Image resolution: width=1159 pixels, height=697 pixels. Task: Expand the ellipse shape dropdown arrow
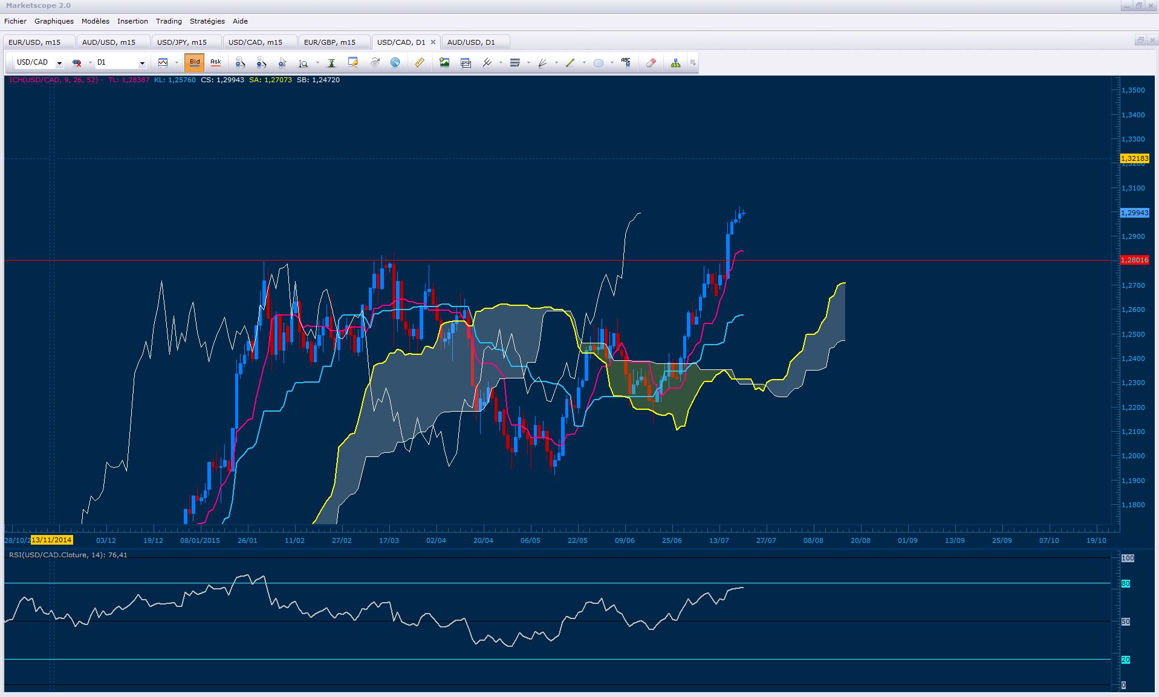[x=612, y=62]
